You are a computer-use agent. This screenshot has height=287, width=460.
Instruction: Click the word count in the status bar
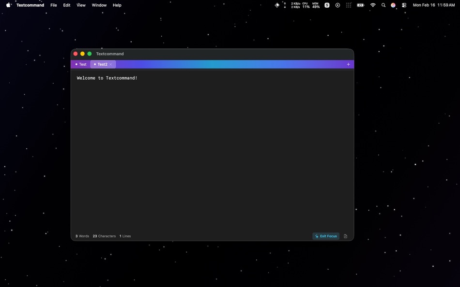click(82, 236)
